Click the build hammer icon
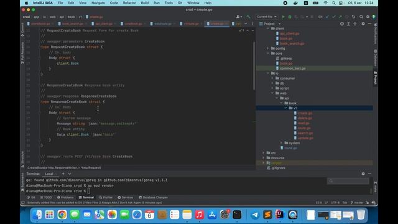398x224 pixels. point(248,17)
